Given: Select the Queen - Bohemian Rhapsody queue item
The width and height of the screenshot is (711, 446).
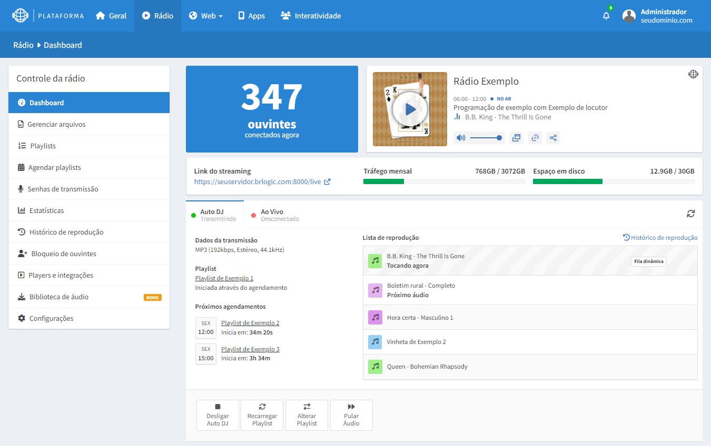Looking at the screenshot, I should (x=427, y=367).
